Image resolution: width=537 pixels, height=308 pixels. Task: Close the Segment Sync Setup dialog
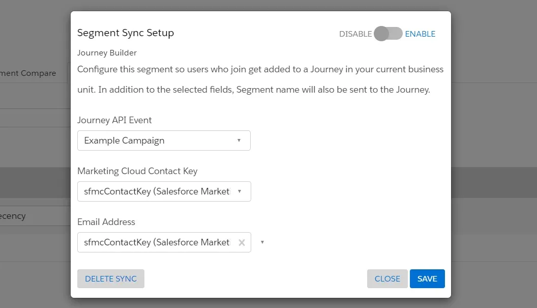[x=387, y=278]
